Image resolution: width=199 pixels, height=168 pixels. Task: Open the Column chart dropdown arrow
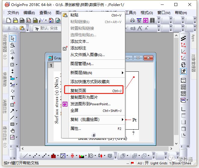58,156
